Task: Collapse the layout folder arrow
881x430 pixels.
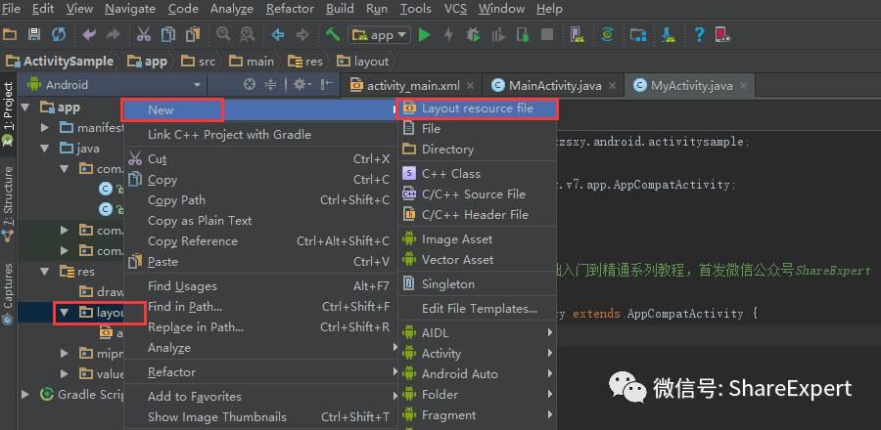Action: click(66, 313)
